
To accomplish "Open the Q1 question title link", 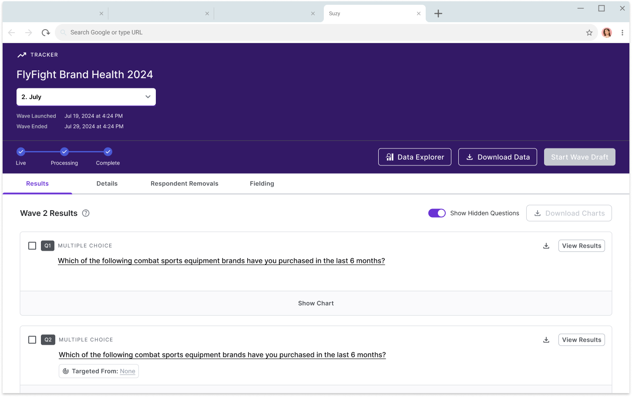I will coord(222,261).
